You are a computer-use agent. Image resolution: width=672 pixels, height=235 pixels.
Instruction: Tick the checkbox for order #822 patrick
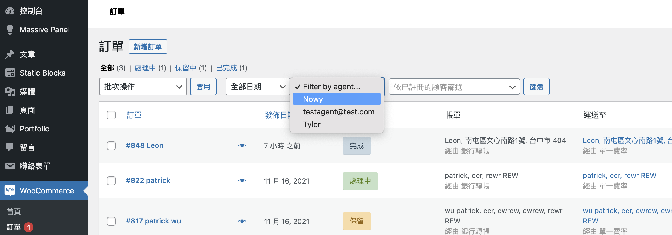pyautogui.click(x=111, y=181)
